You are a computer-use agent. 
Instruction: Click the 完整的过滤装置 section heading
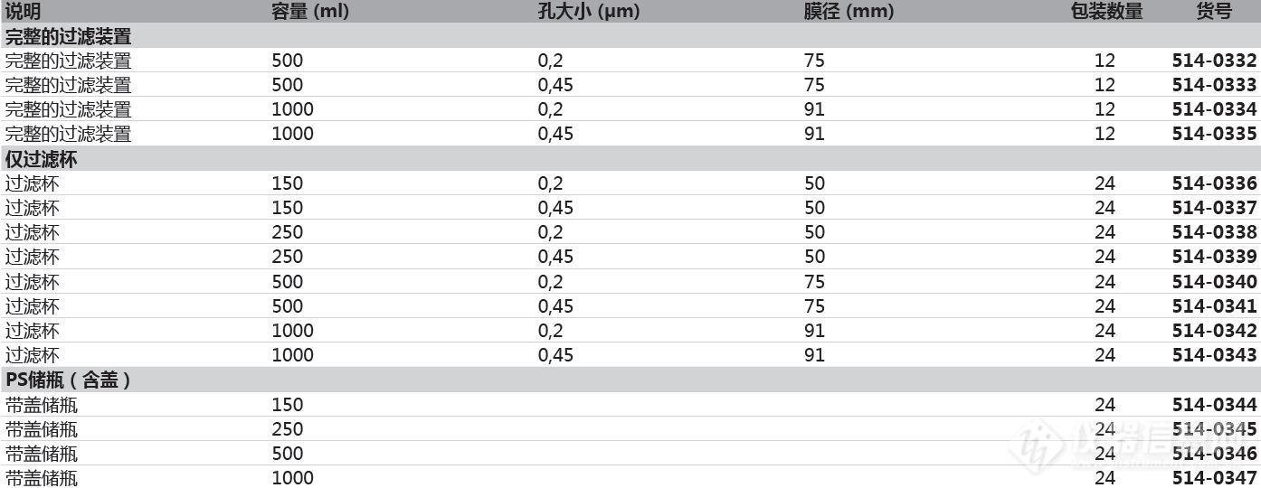pos(69,37)
